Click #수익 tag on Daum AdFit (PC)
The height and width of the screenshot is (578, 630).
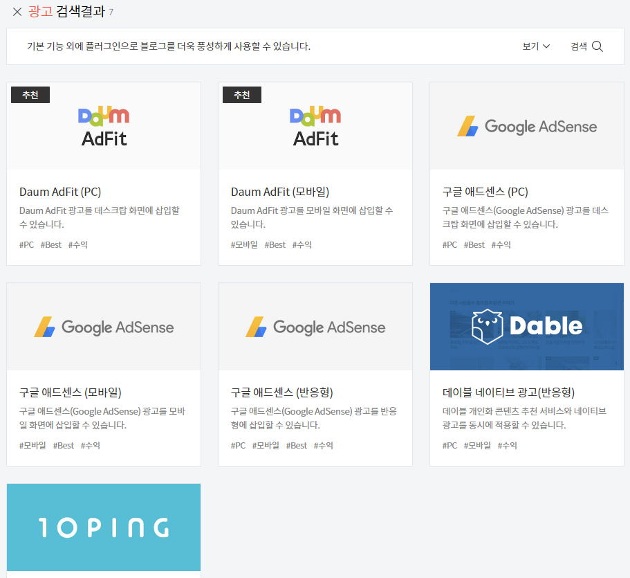click(x=78, y=244)
